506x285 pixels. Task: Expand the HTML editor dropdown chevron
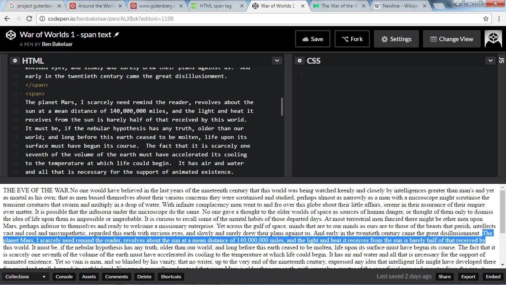(x=277, y=61)
